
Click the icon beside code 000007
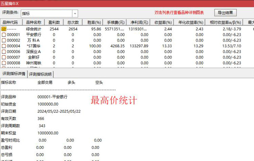coord(4,58)
